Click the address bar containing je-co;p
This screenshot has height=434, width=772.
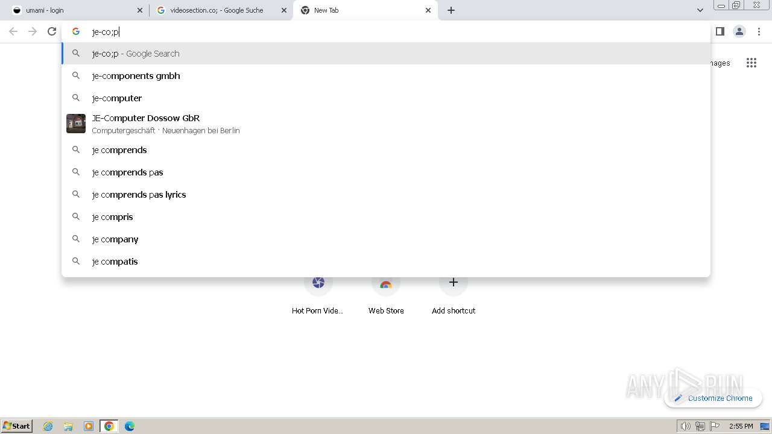pos(386,31)
